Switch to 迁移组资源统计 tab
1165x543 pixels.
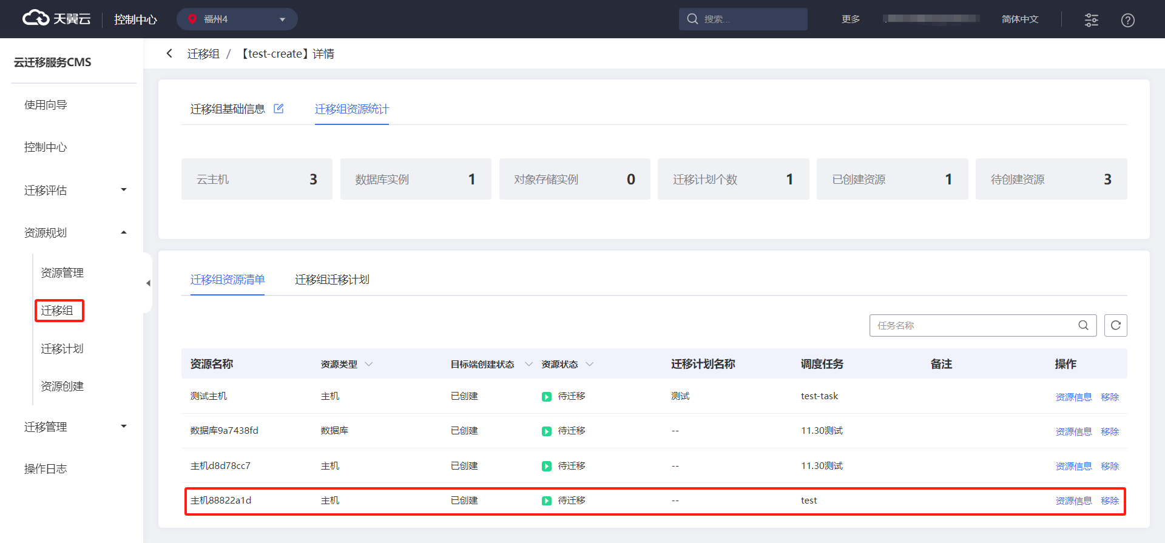(351, 109)
